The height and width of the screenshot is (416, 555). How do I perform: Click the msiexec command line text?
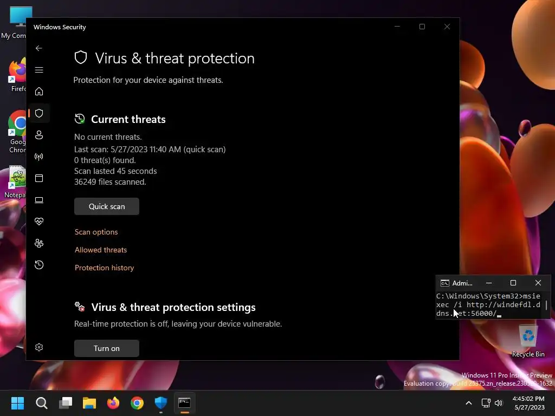click(x=488, y=304)
